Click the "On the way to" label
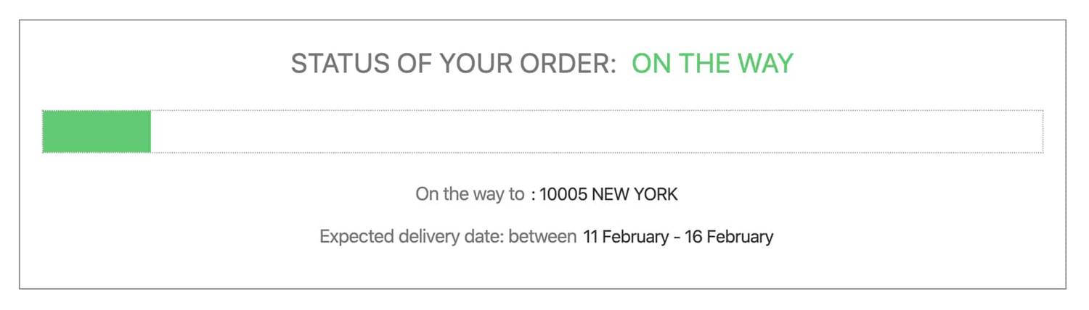 coord(469,194)
